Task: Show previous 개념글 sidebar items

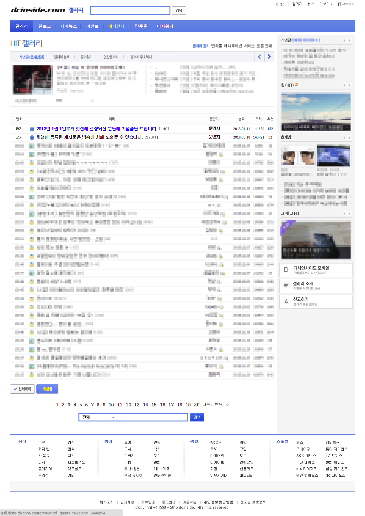Action: (x=344, y=41)
